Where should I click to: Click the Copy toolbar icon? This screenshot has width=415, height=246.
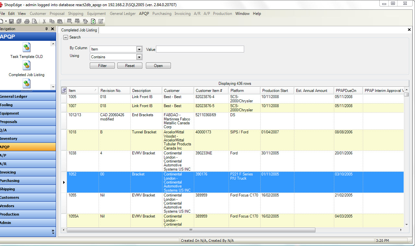click(52, 21)
